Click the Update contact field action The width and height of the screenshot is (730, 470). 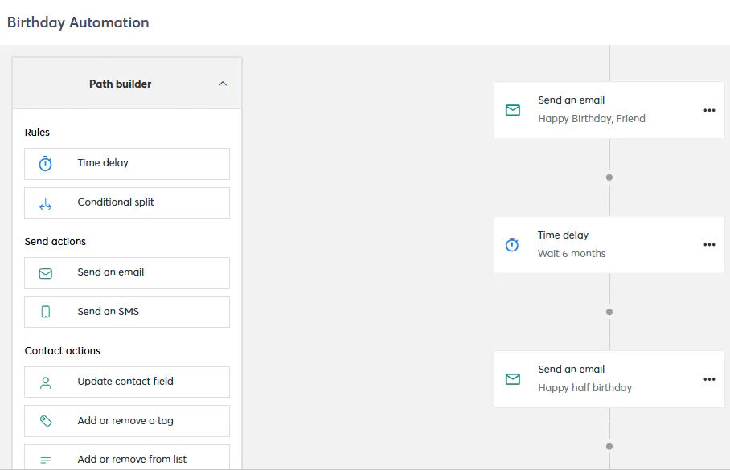[x=127, y=382]
